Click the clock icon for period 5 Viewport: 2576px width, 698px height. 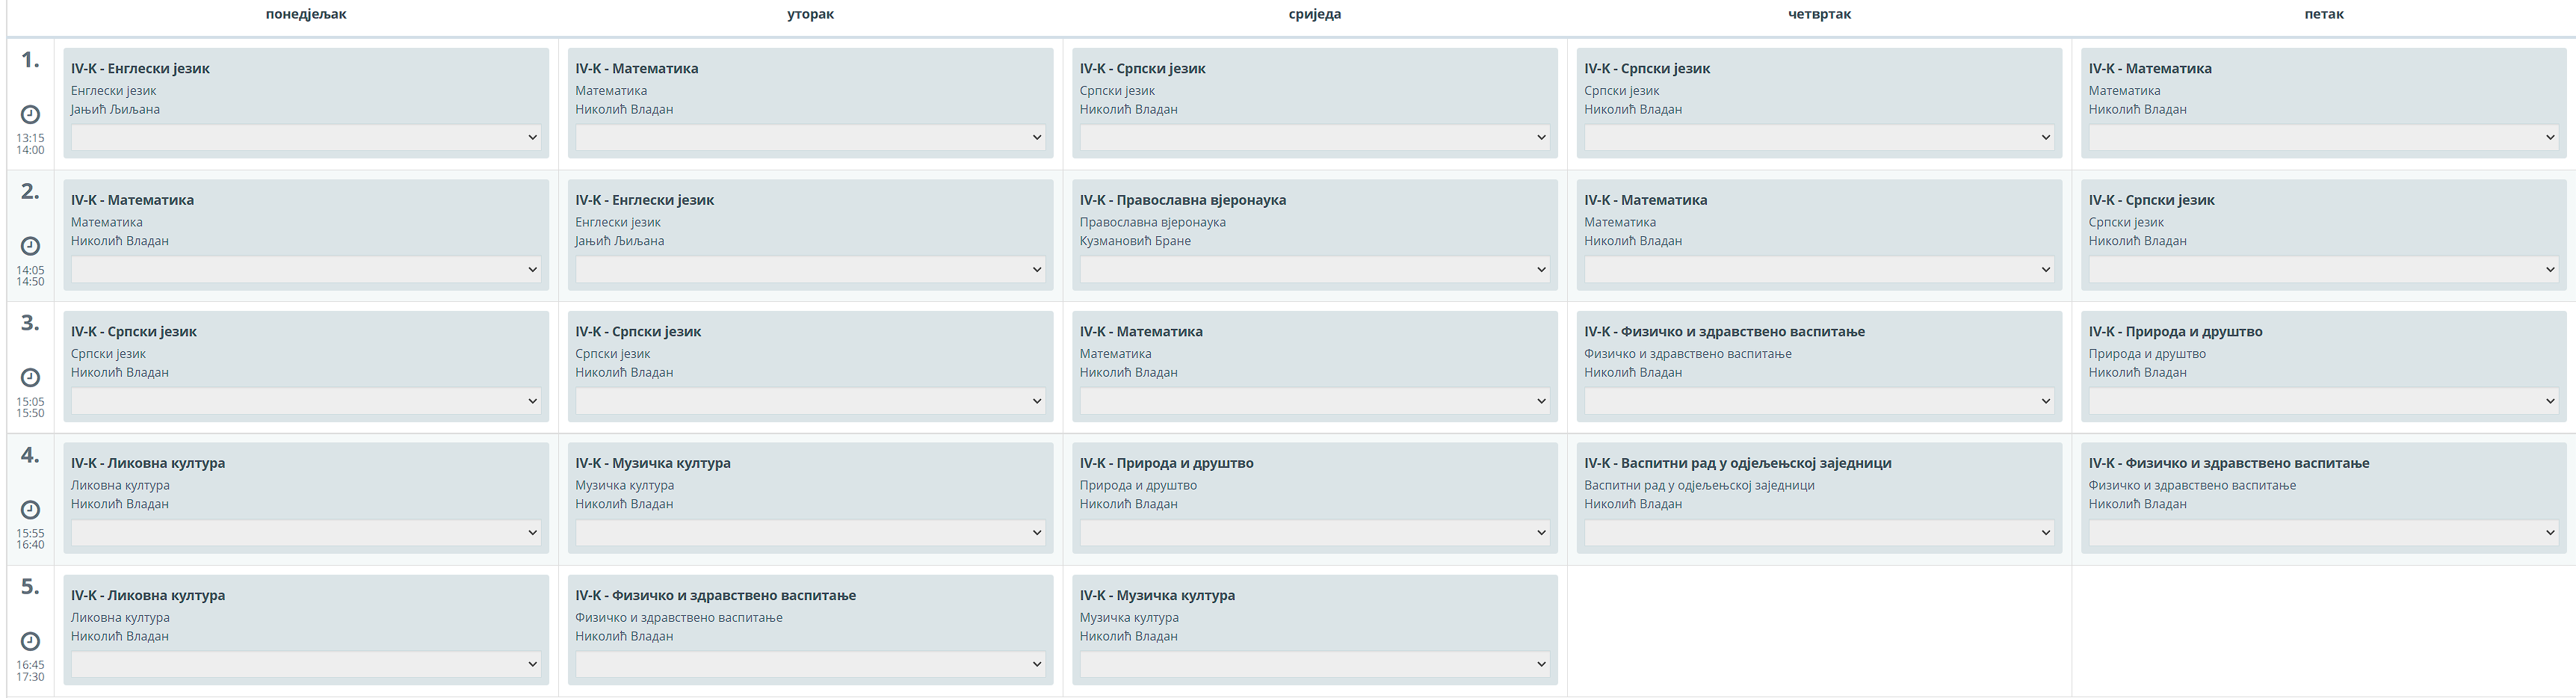(31, 641)
